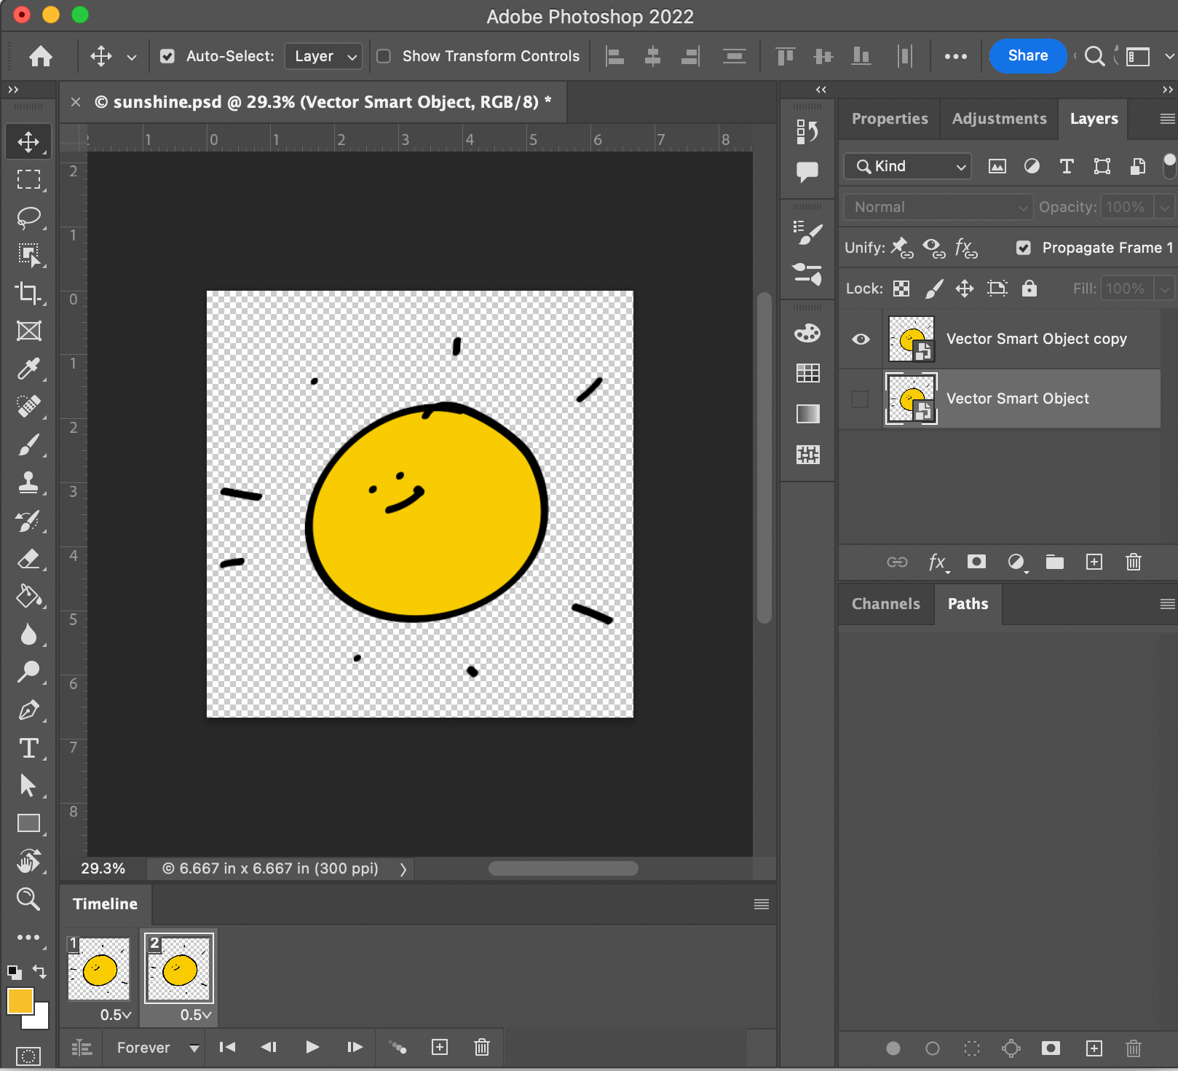Click the Share button
Screen dimensions: 1178x1071
(x=1027, y=56)
